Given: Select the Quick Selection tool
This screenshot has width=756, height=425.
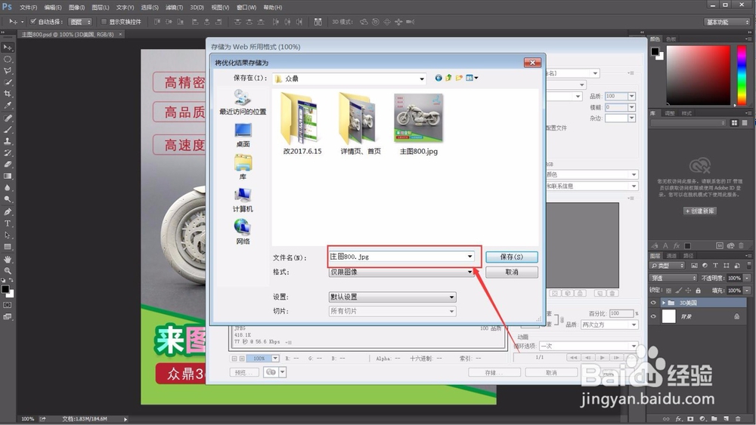Looking at the screenshot, I should click(8, 82).
